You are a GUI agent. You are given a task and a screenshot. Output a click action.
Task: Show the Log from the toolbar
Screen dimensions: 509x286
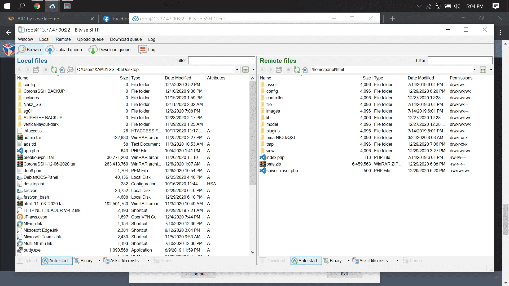click(147, 50)
